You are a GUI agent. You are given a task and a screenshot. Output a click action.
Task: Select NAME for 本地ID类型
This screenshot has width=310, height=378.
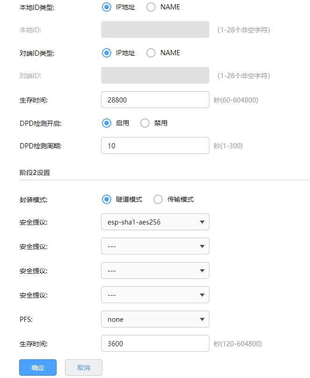pyautogui.click(x=151, y=7)
